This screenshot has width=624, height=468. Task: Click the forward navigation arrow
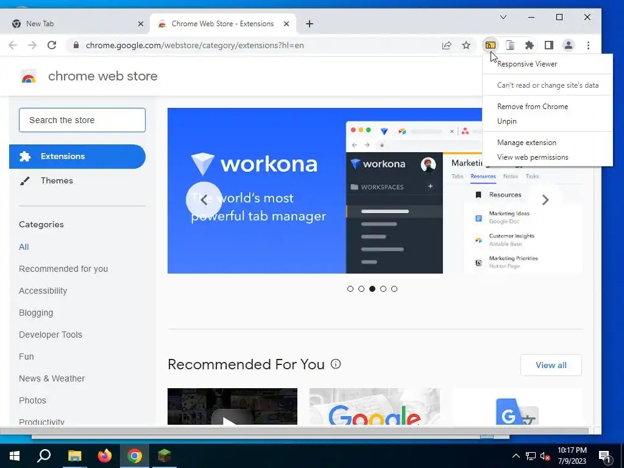click(x=32, y=45)
